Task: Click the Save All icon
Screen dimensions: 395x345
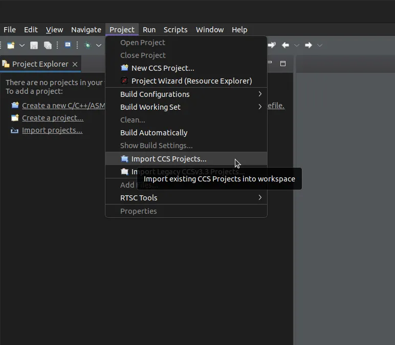Action: 48,45
